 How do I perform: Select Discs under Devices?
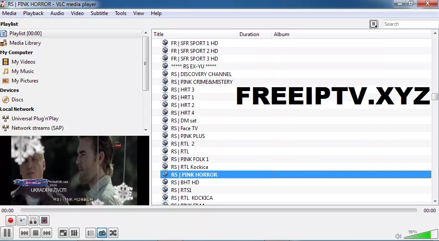pyautogui.click(x=71, y=100)
